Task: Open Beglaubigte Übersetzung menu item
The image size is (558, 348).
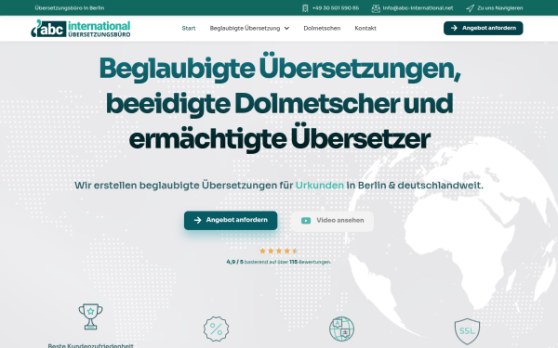Action: (245, 28)
